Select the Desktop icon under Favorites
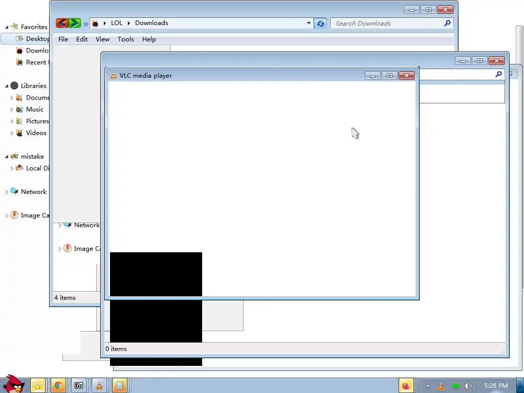The height and width of the screenshot is (393, 524). coord(19,38)
